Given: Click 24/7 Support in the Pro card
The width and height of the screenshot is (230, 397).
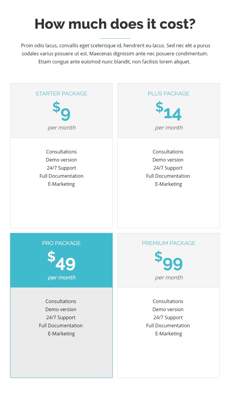Looking at the screenshot, I should click(x=61, y=317).
